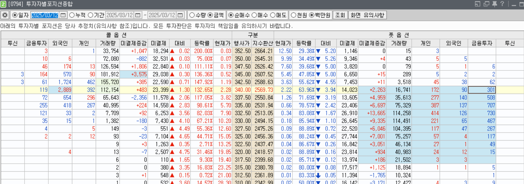Open the settings gear icon
The width and height of the screenshot is (524, 184).
5,15
